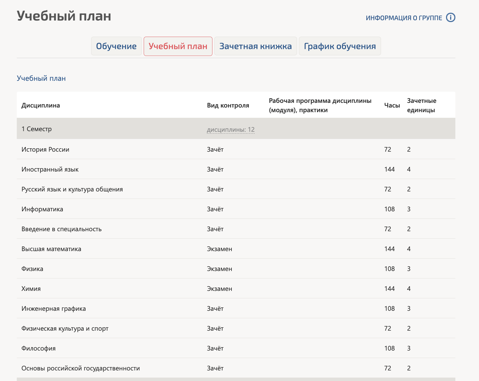Viewport: 479px width, 381px height.
Task: Click the Дисциплина column header
Action: [x=41, y=105]
